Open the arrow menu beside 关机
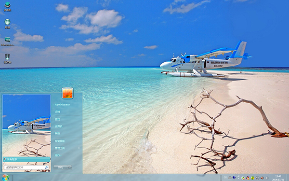 click(x=69, y=167)
